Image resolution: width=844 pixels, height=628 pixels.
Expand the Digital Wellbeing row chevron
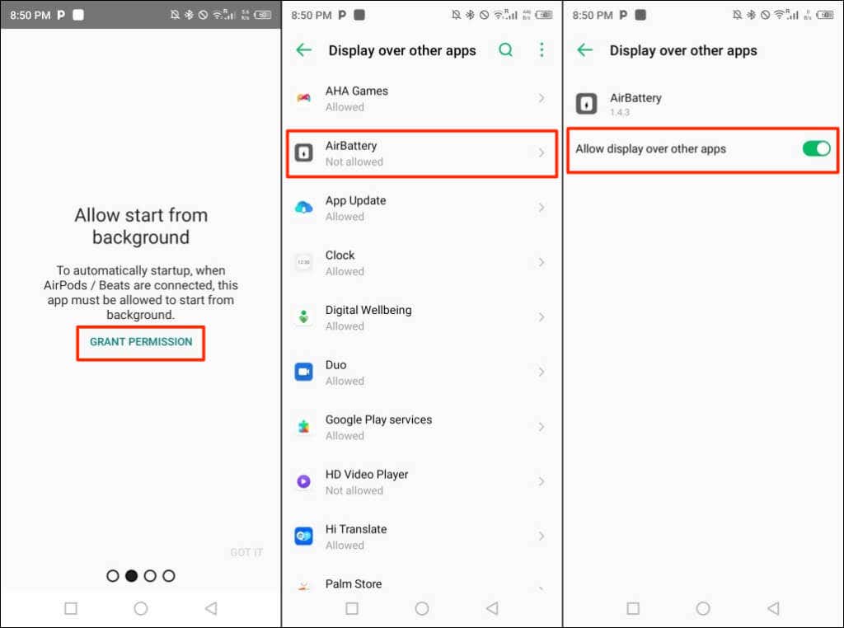(541, 317)
